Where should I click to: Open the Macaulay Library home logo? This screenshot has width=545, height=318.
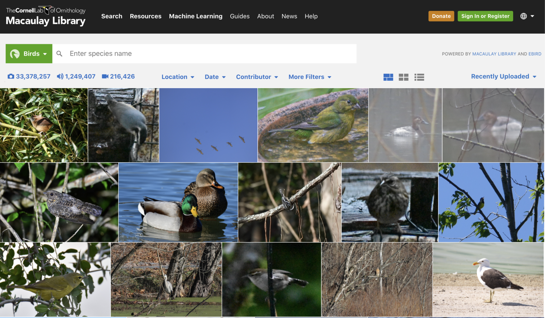[46, 16]
